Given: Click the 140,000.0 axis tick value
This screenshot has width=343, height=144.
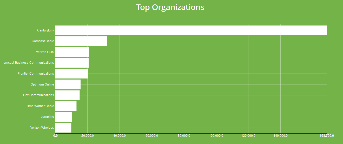Looking at the screenshot, I should click(x=280, y=136).
